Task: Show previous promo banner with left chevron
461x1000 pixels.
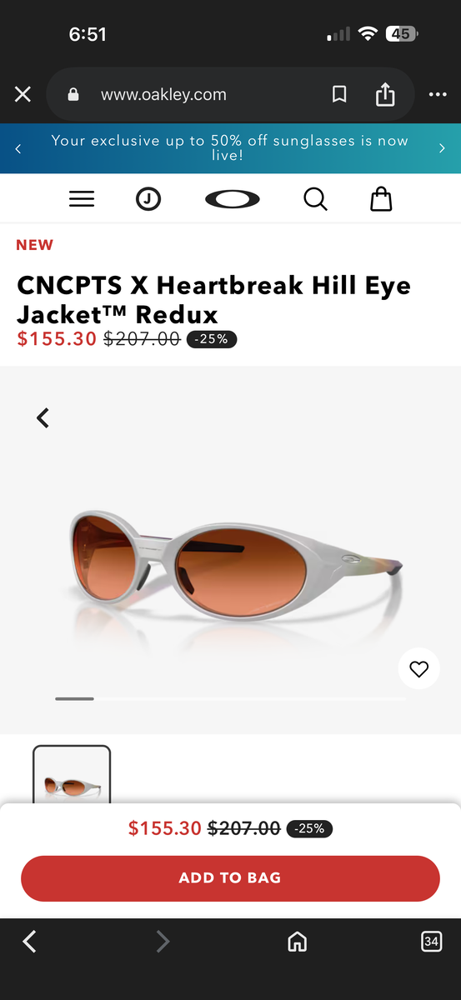Action: pos(18,148)
